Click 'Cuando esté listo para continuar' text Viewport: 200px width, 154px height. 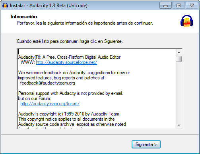point(70,41)
